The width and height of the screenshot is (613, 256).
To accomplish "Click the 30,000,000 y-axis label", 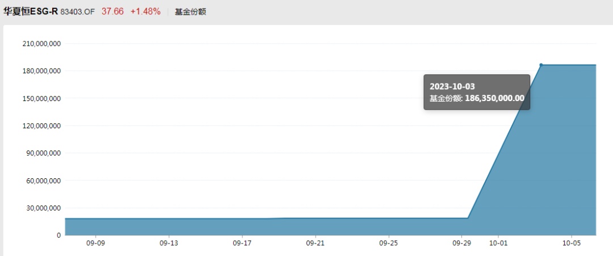I will coord(42,208).
